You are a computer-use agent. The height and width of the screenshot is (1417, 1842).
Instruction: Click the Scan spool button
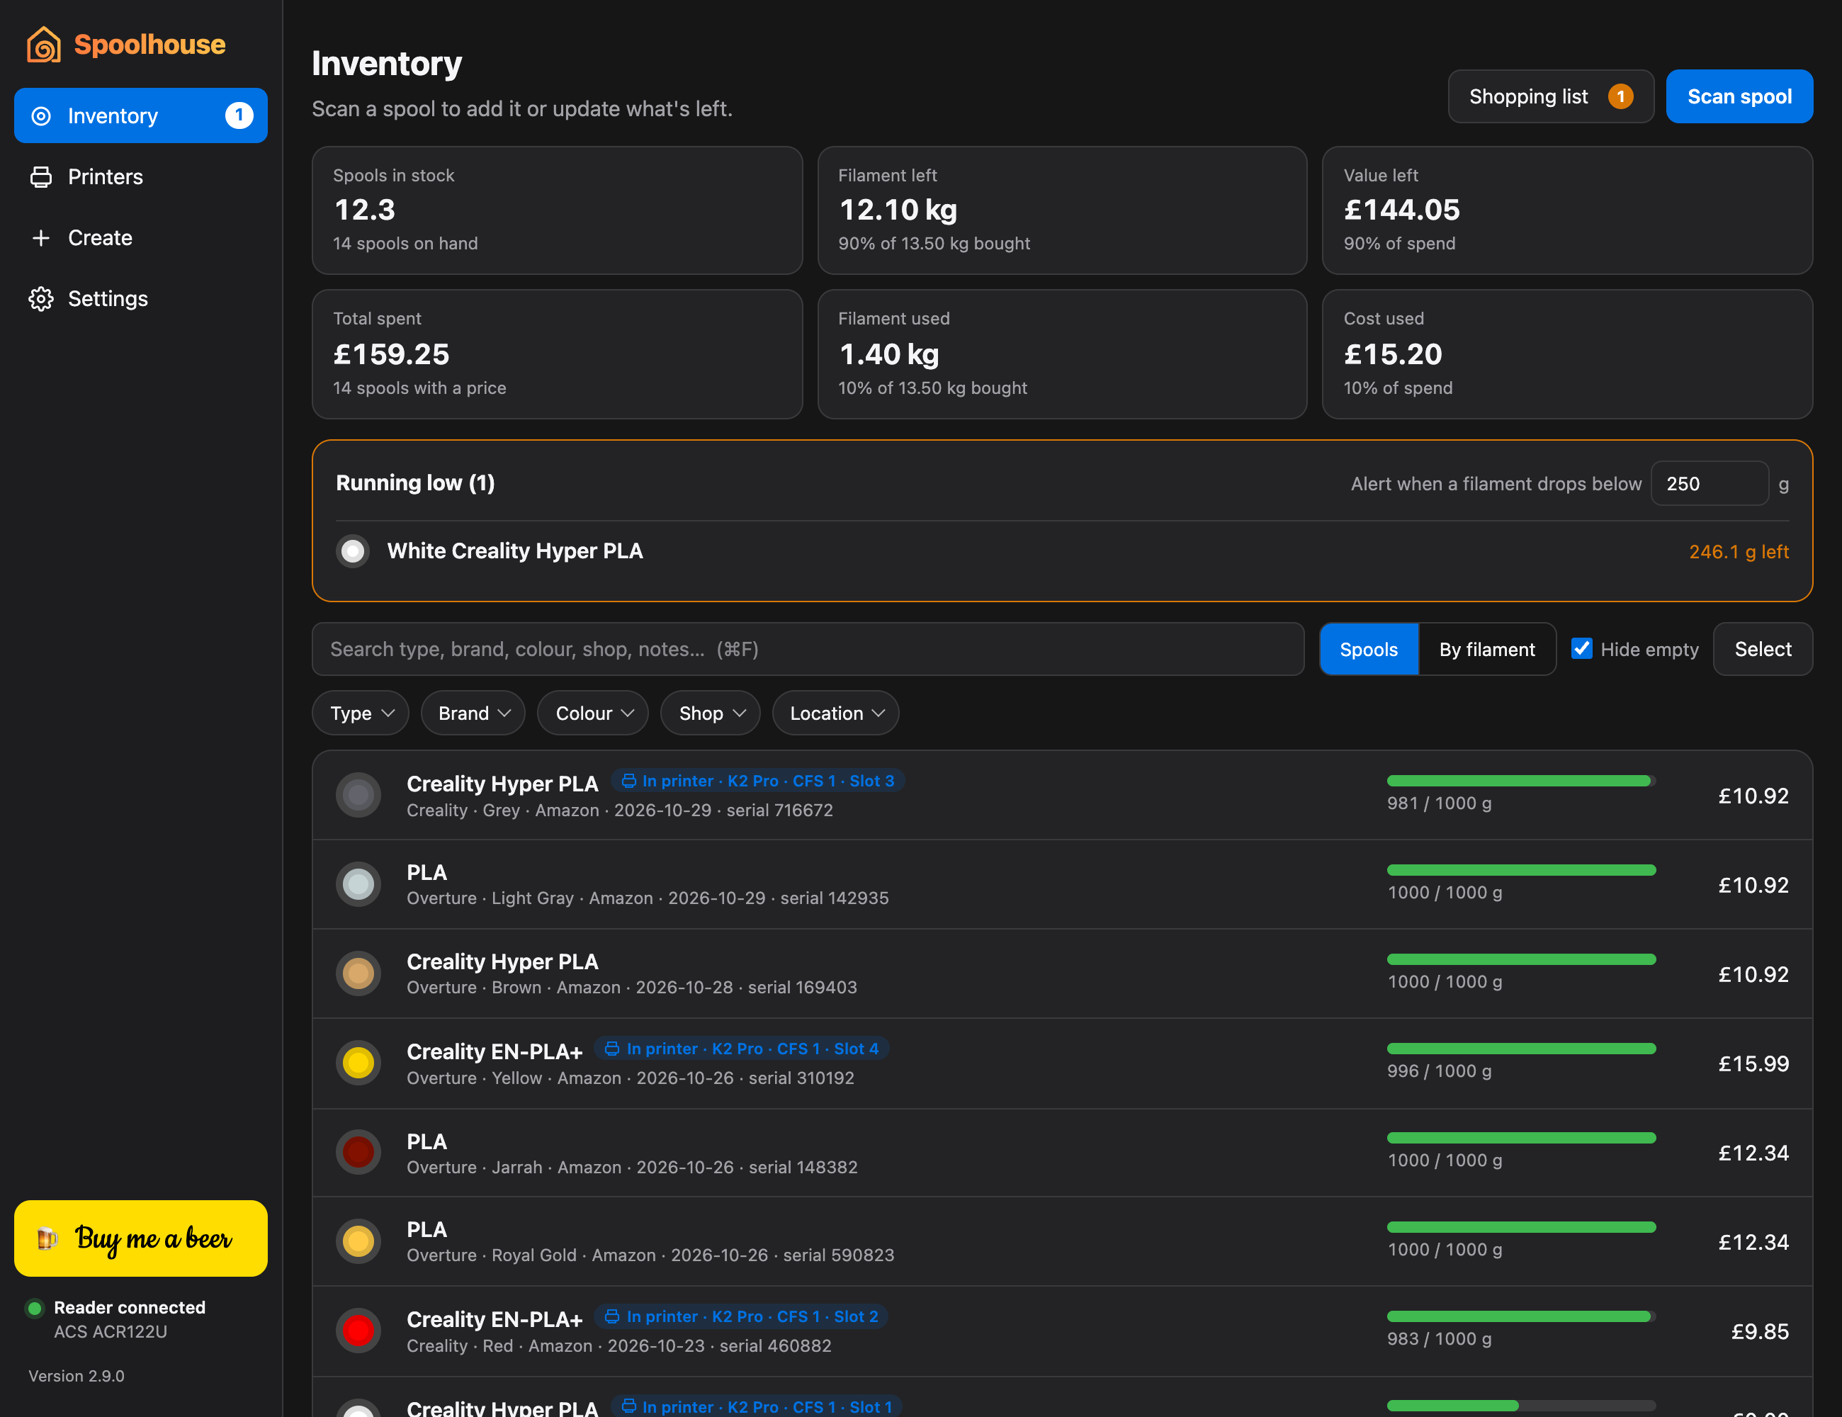(x=1739, y=96)
